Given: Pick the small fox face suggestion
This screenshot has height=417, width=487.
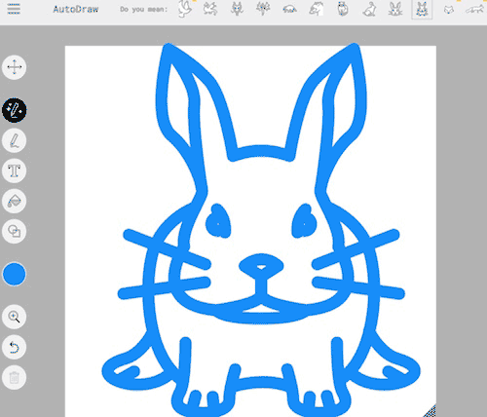Looking at the screenshot, I should tap(449, 10).
